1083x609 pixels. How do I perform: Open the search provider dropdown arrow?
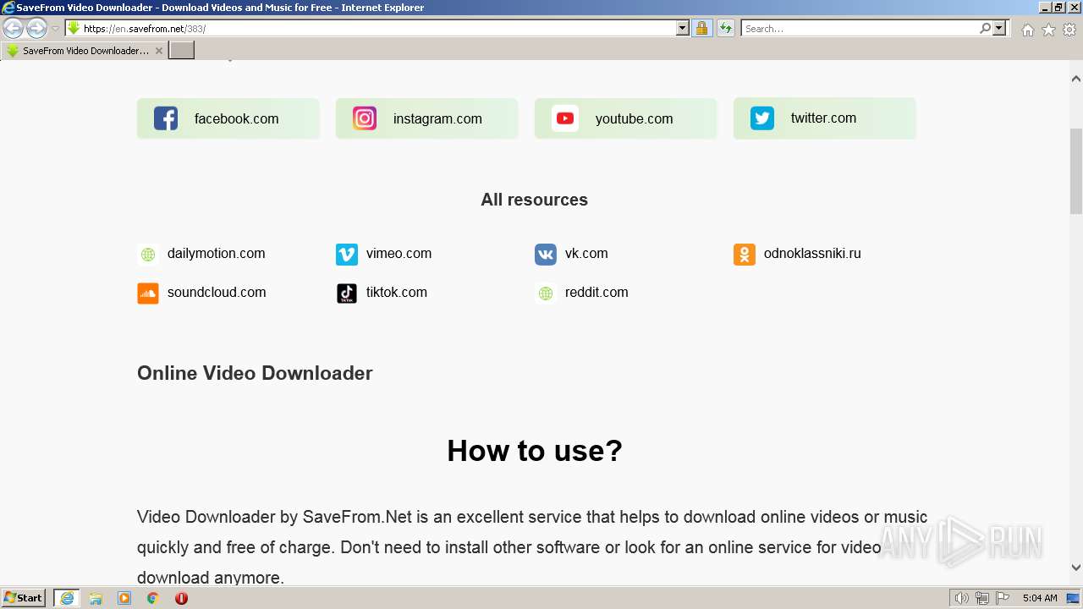(999, 28)
